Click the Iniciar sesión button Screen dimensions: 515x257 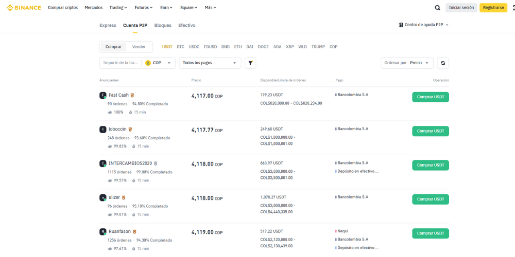pos(461,8)
